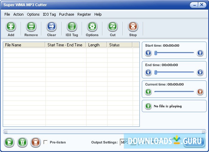Open the ID3 Tag toolbar icon
209x152 pixels.
pyautogui.click(x=72, y=26)
